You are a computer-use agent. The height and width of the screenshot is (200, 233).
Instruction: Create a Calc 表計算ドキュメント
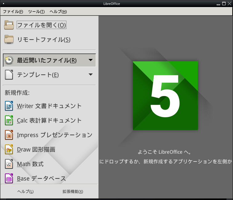pyautogui.click(x=49, y=120)
